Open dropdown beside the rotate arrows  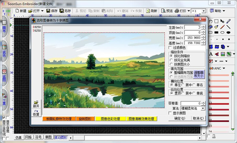pyautogui.click(x=228, y=47)
